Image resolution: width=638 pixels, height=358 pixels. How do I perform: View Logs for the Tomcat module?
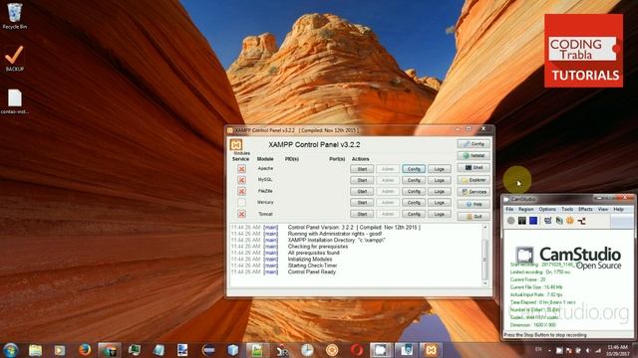(439, 214)
